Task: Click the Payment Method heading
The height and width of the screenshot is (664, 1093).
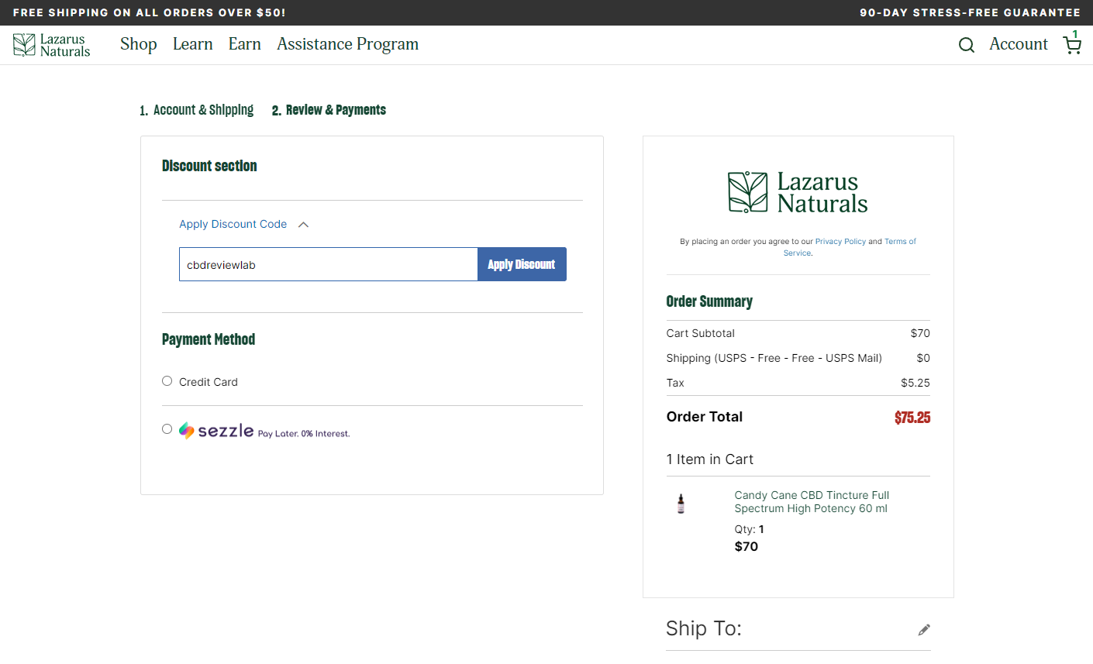Action: 209,339
